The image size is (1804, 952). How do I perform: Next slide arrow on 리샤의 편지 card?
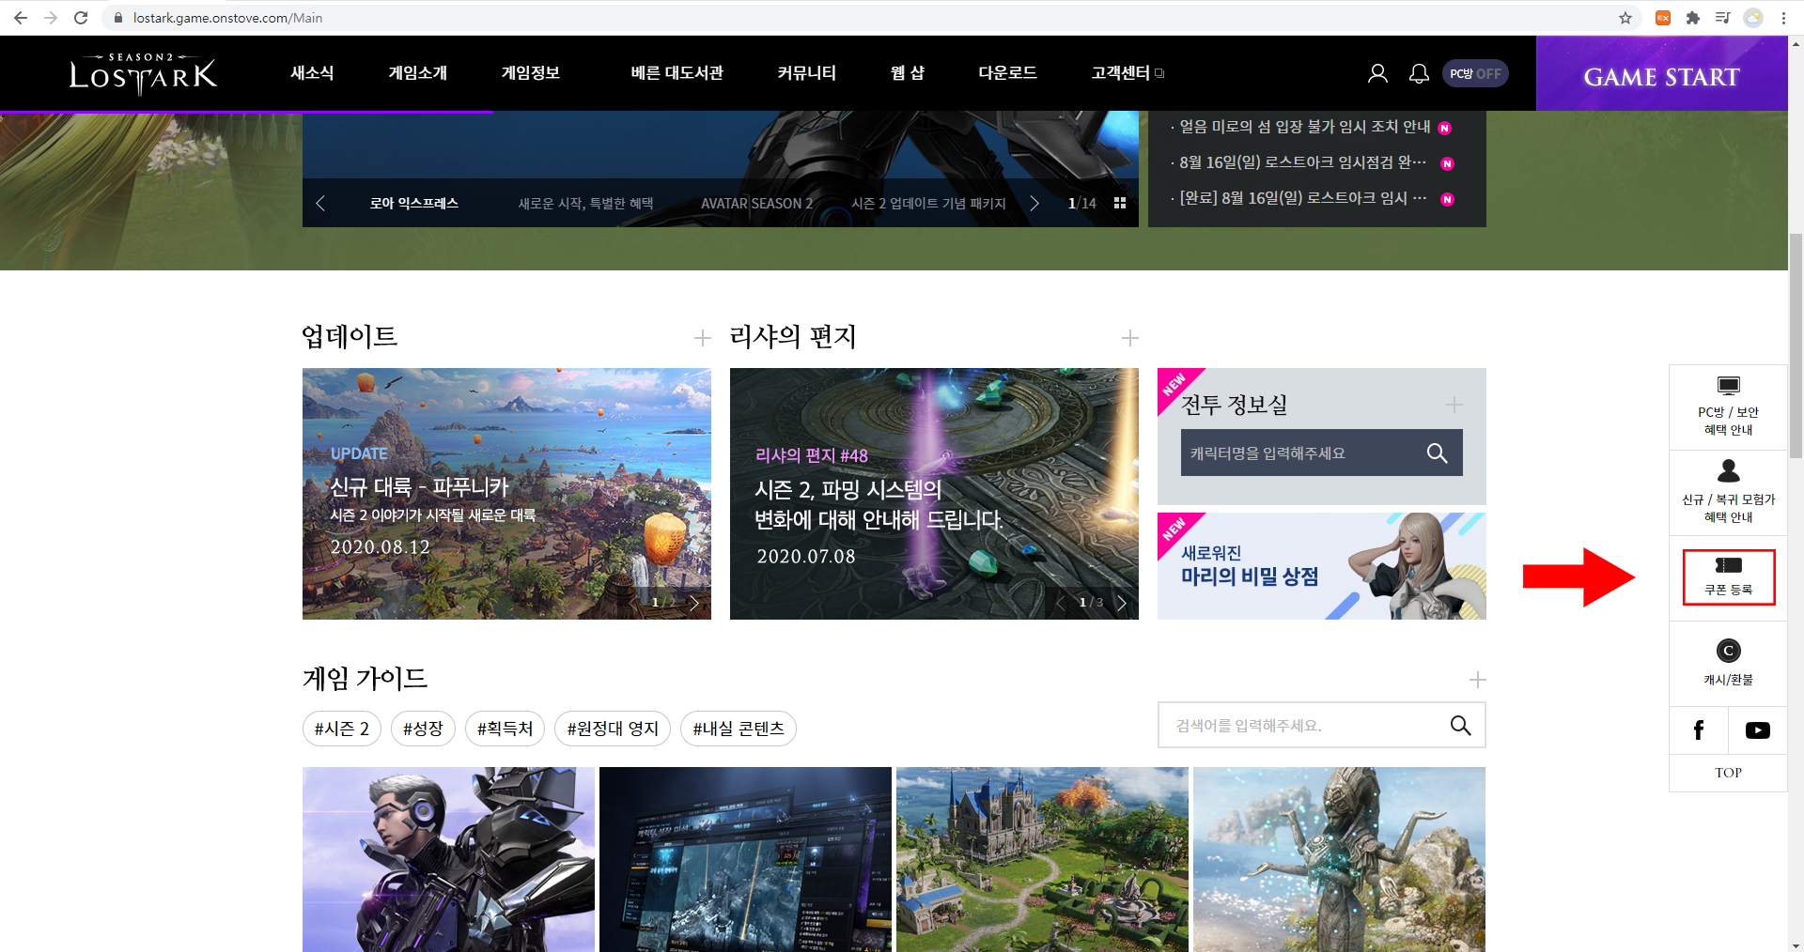(1121, 603)
